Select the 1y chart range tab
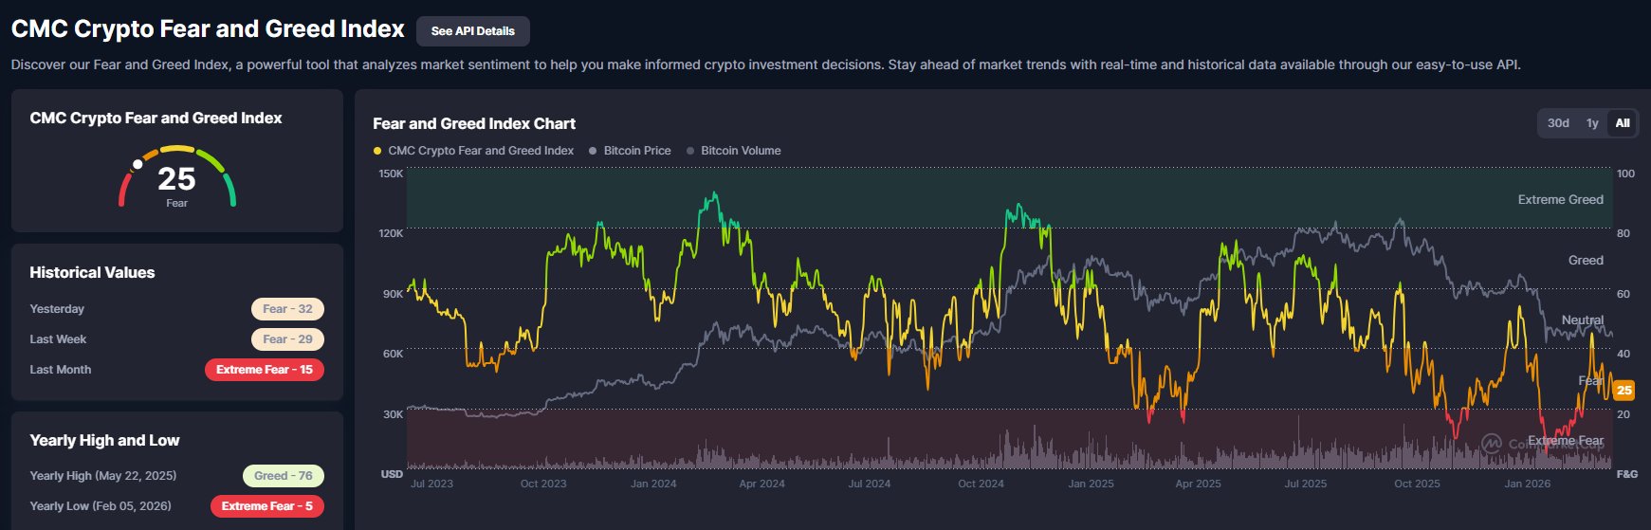Image resolution: width=1651 pixels, height=530 pixels. pyautogui.click(x=1592, y=123)
